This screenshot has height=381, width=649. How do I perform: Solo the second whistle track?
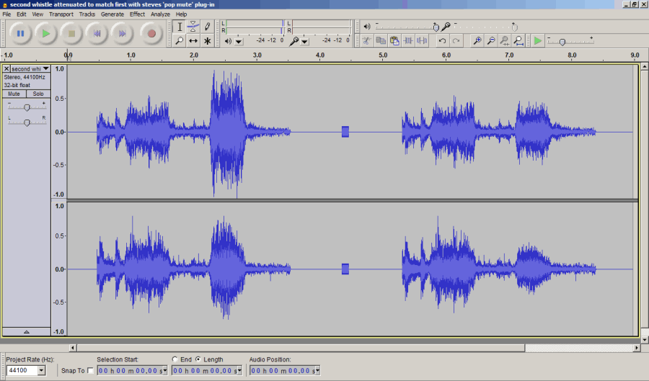(x=38, y=94)
